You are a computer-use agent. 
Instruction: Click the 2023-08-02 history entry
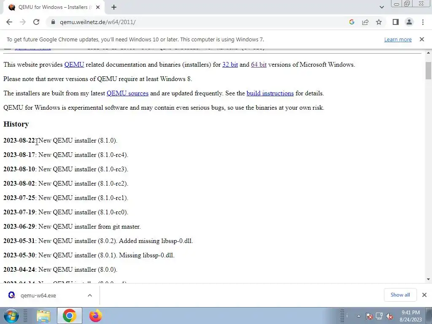pyautogui.click(x=66, y=184)
